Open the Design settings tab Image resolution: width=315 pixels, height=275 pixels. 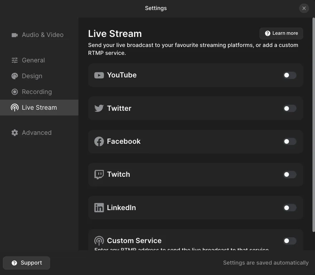click(x=39, y=76)
